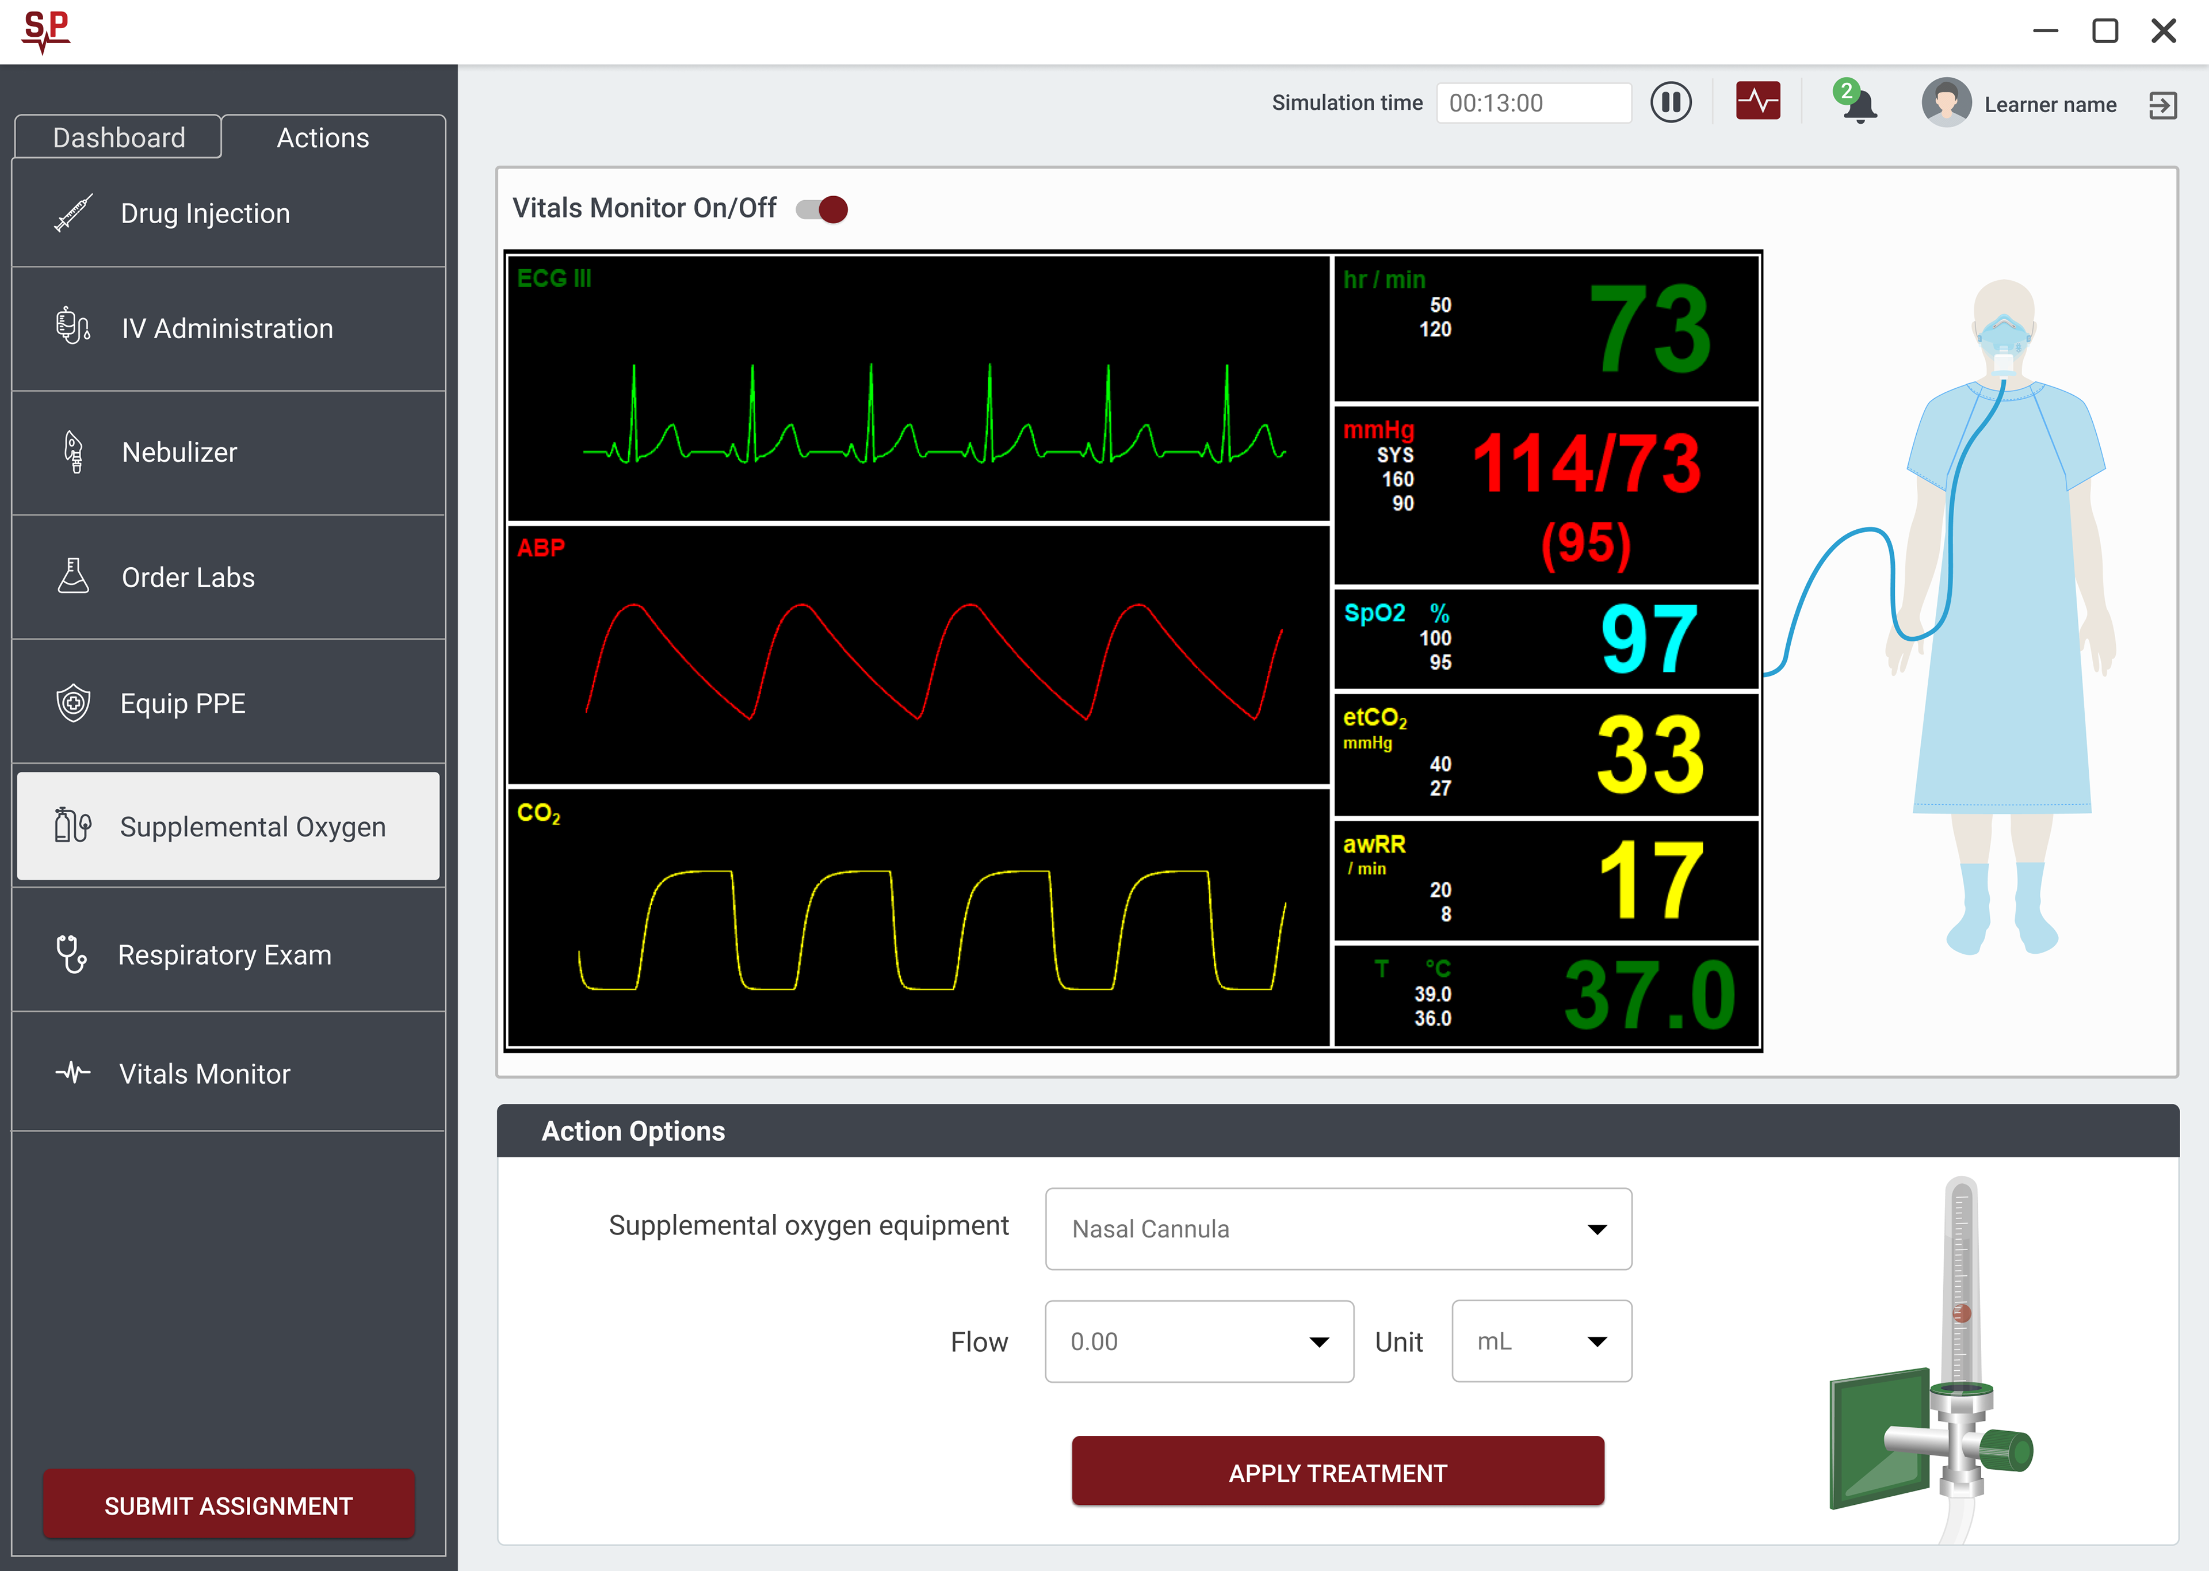Click the oxygen tank icon
This screenshot has height=1571, width=2209.
point(74,826)
